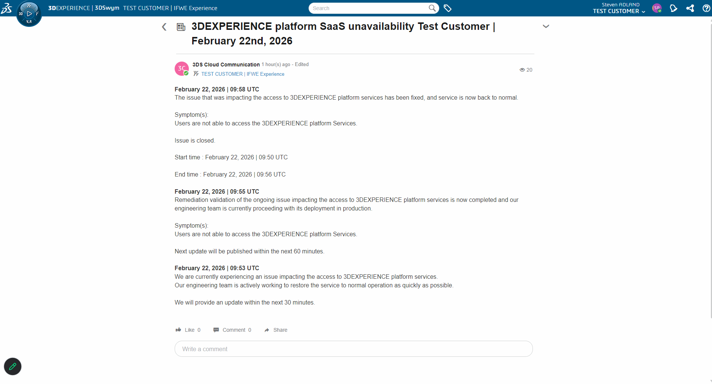Select TEST CUSTOMER | IFWE Experience in top bar
The height and width of the screenshot is (384, 712).
pyautogui.click(x=170, y=8)
